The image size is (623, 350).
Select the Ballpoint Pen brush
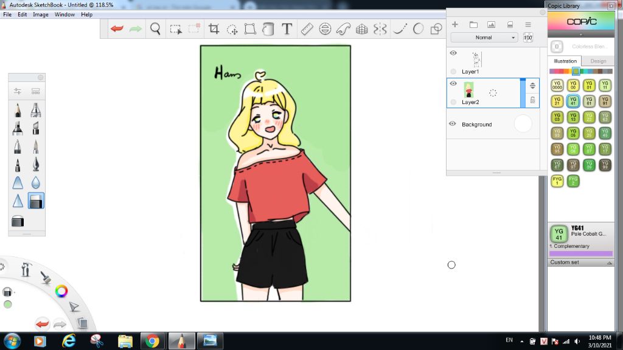(x=18, y=146)
